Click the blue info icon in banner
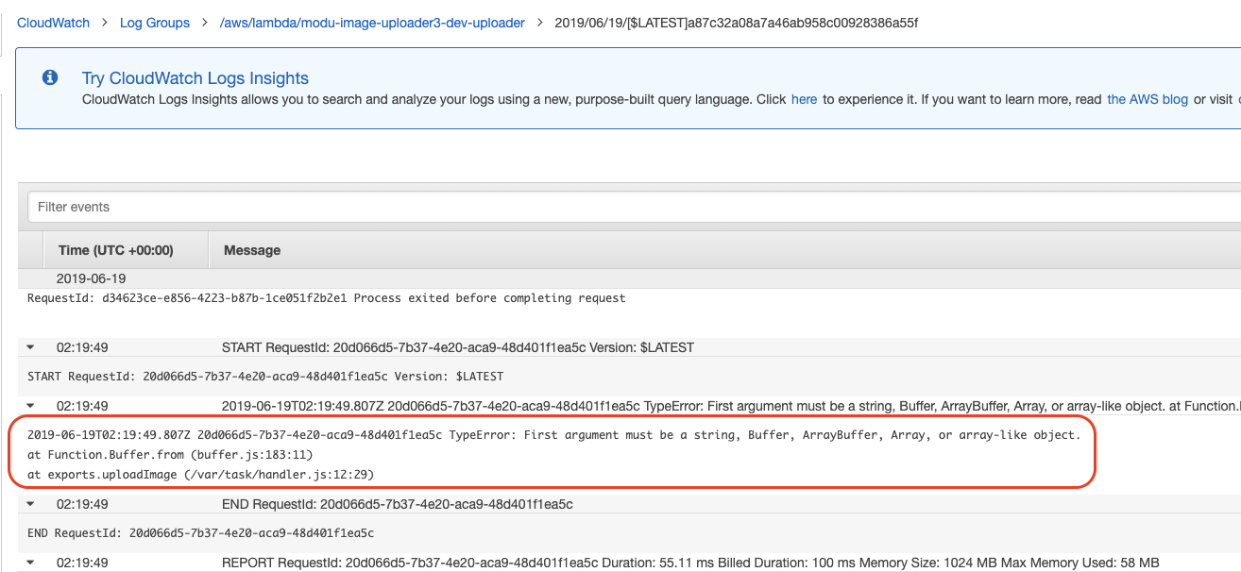This screenshot has height=572, width=1241. [x=50, y=77]
